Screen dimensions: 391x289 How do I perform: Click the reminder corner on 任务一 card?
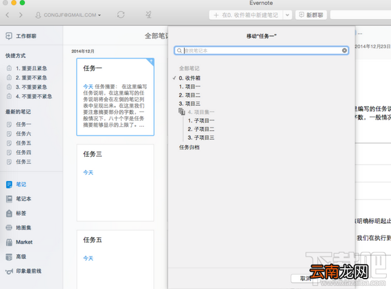[151, 62]
